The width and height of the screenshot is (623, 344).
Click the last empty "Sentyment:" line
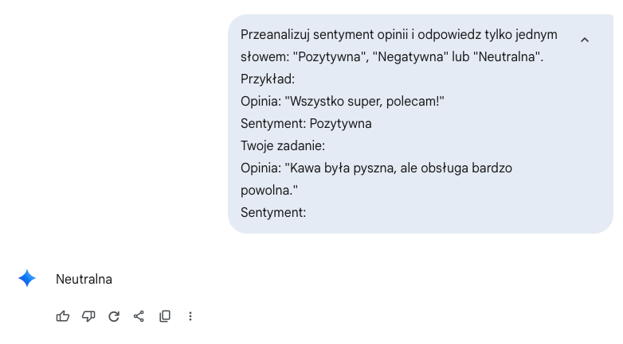[x=273, y=212]
